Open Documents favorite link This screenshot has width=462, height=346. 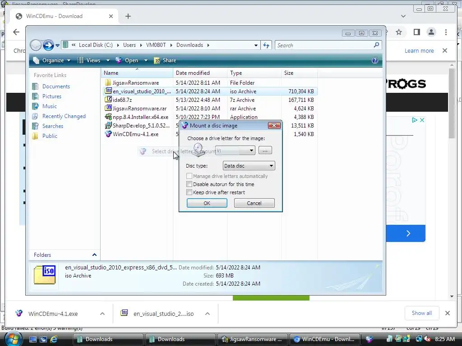[x=56, y=86]
